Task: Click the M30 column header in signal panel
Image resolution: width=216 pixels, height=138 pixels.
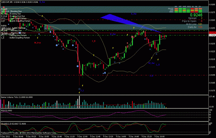Action: point(189,7)
